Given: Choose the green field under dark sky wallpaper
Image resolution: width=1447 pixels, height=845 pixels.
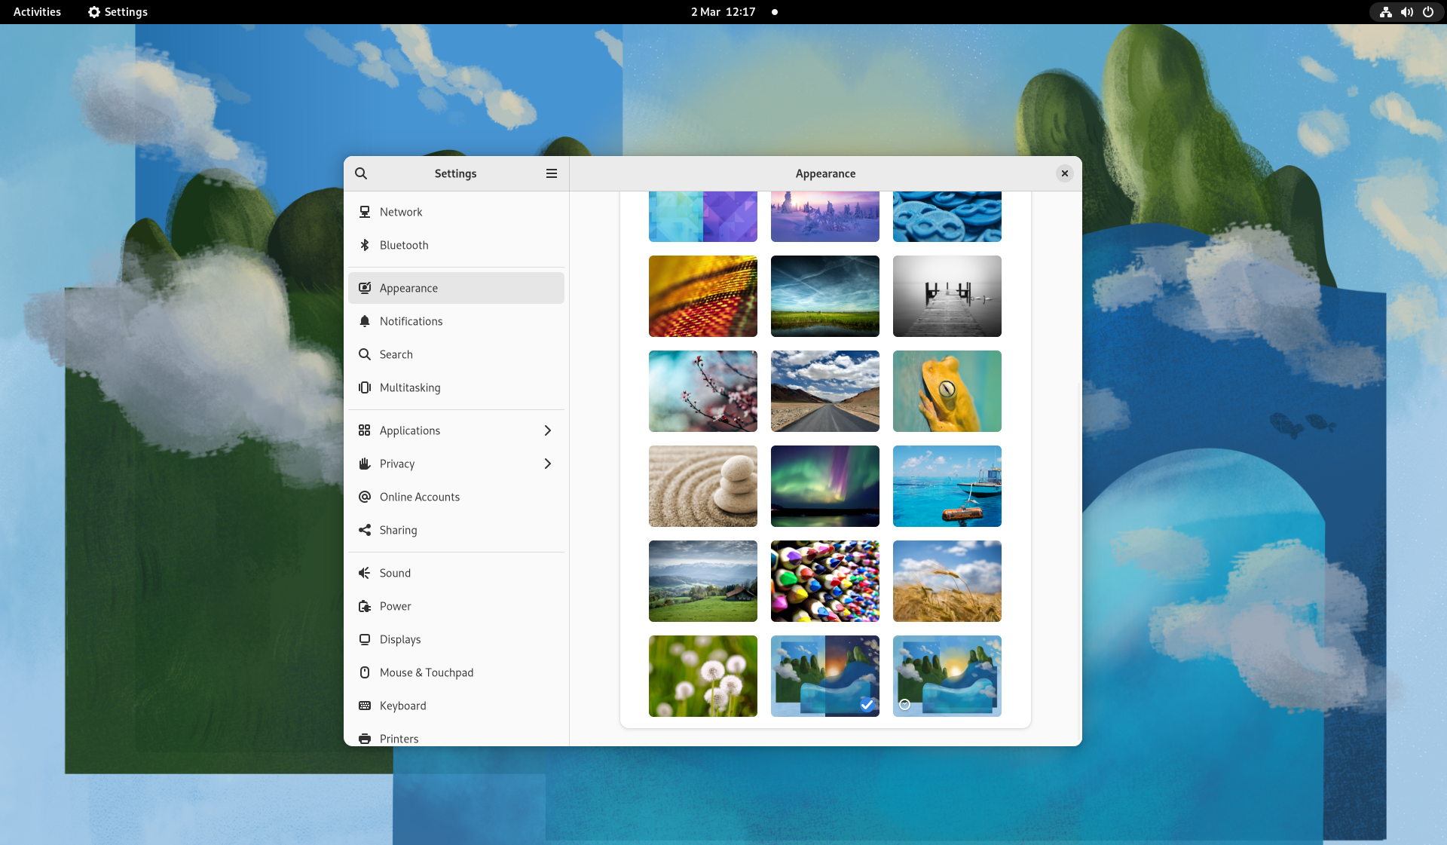Looking at the screenshot, I should point(825,296).
